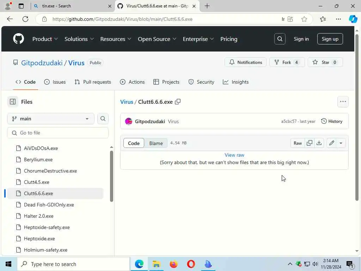Open the three-dot more options menu
The image size is (361, 271).
343,102
